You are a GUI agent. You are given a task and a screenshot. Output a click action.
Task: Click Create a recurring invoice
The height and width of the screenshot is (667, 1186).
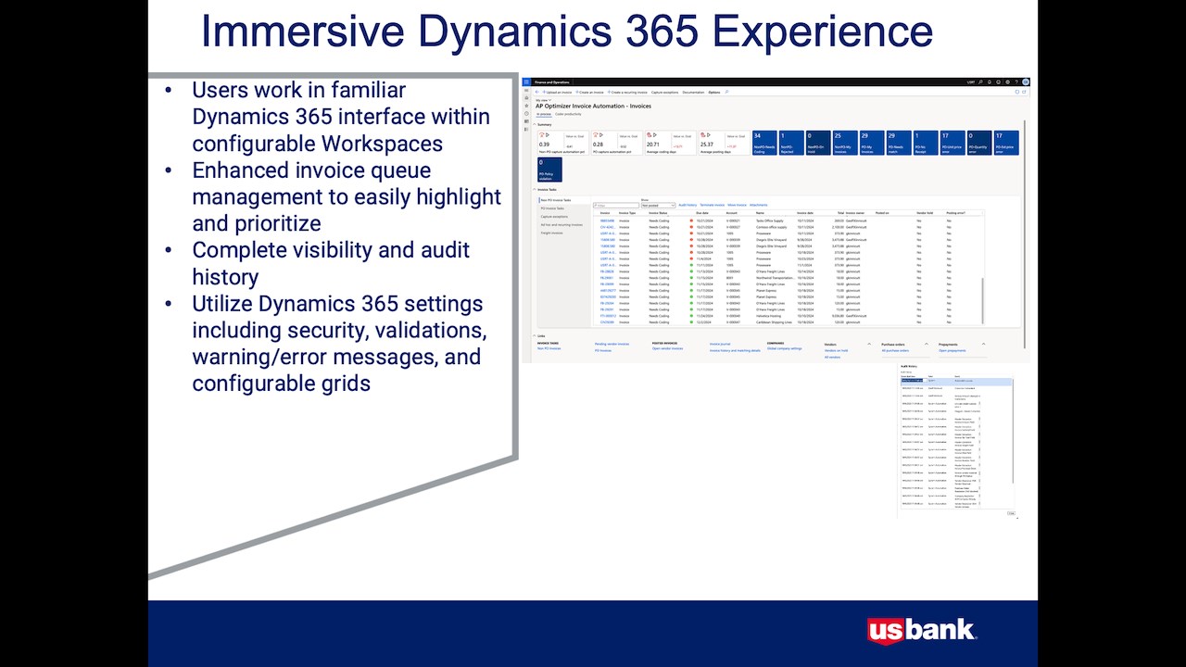[627, 93]
